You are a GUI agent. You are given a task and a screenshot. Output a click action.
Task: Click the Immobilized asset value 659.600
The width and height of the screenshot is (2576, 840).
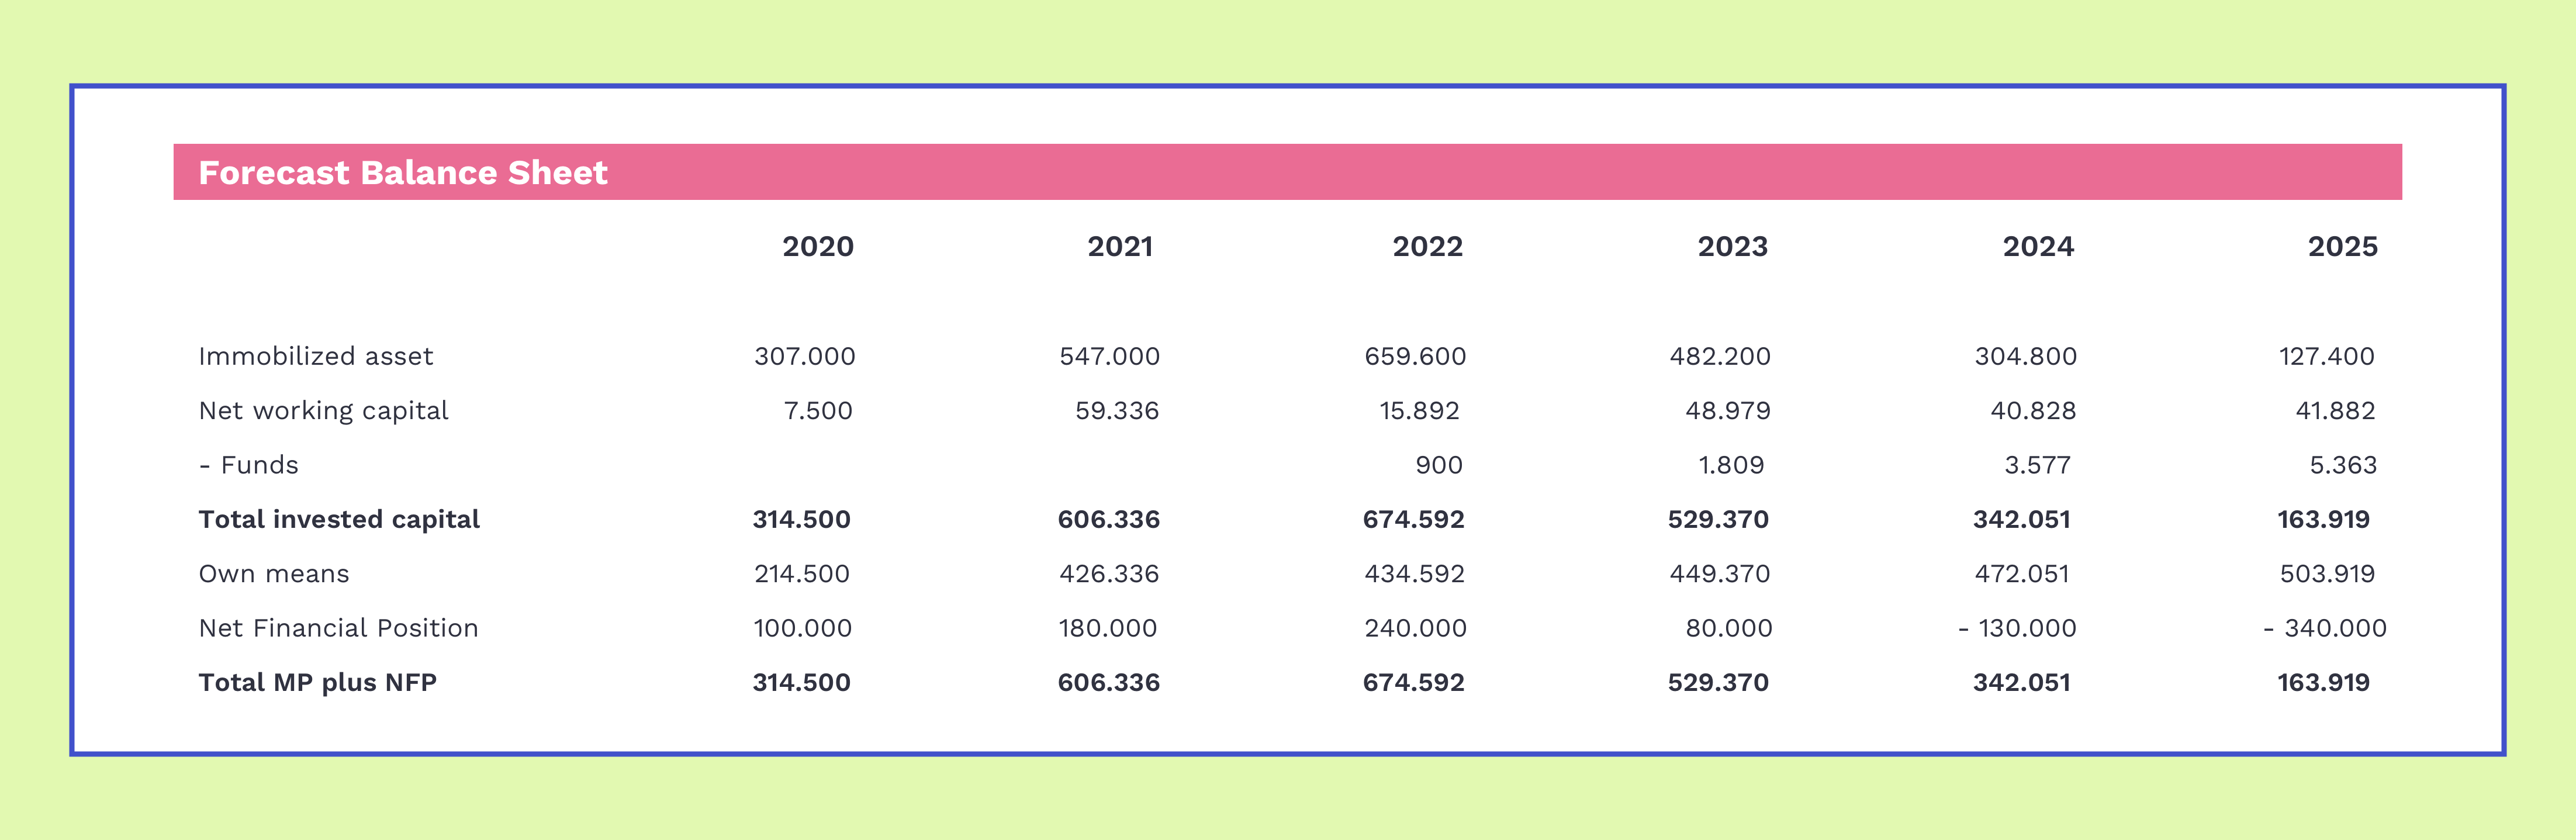tap(1415, 356)
